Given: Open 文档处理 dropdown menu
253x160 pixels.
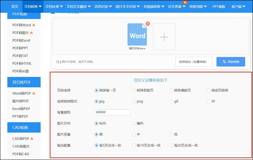Looking at the screenshot, I should (54, 6).
